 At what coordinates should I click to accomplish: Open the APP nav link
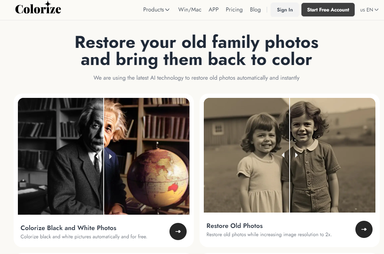213,10
